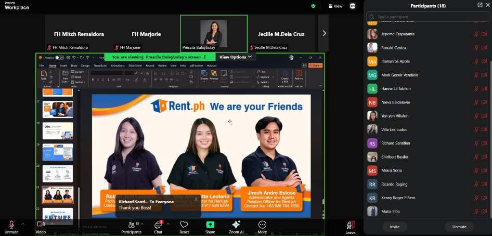Open the More options icon
This screenshot has width=492, height=236.
[262, 225]
